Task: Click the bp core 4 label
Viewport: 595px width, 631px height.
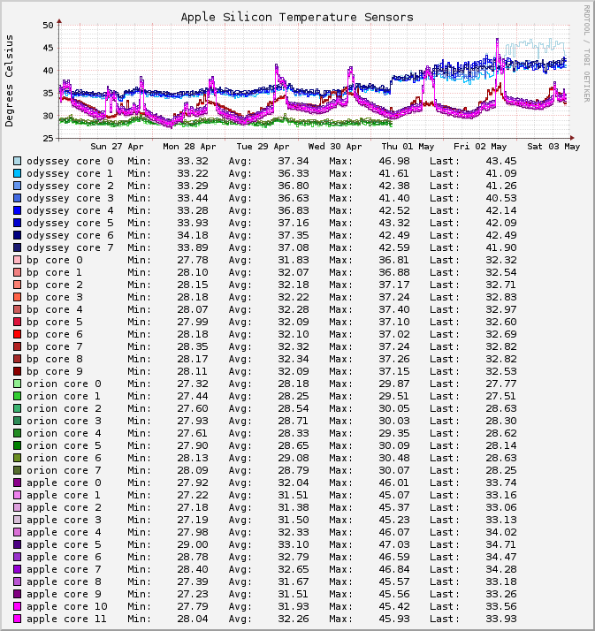Action: coord(55,310)
